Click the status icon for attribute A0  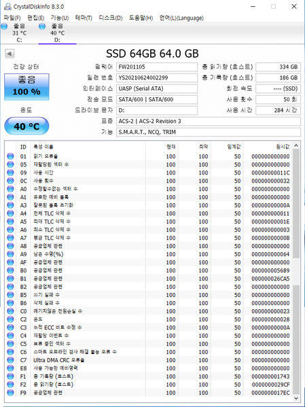coord(10,189)
